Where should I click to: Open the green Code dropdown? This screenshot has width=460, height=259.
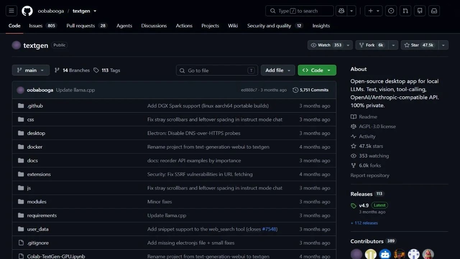(317, 70)
